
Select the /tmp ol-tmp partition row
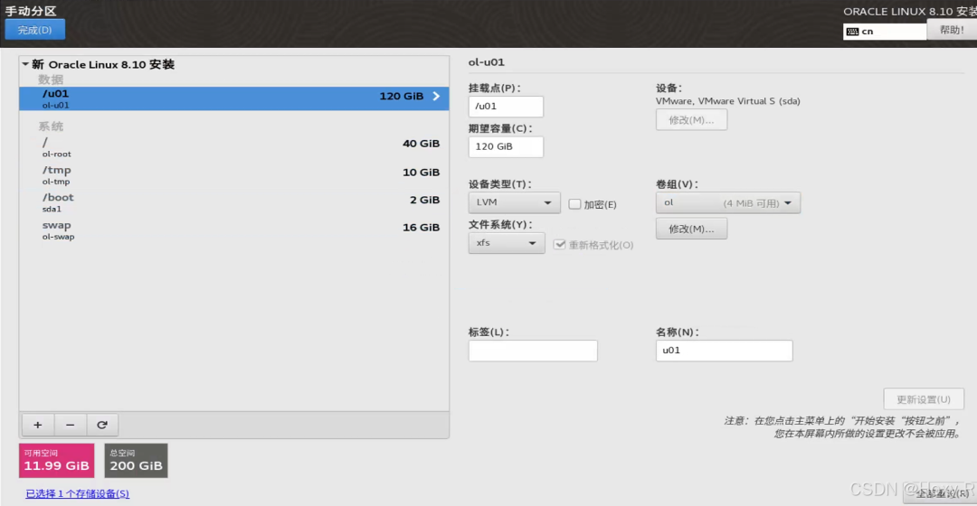[233, 175]
